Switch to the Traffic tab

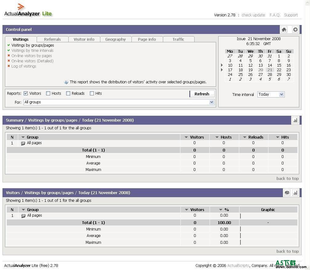tap(178, 39)
